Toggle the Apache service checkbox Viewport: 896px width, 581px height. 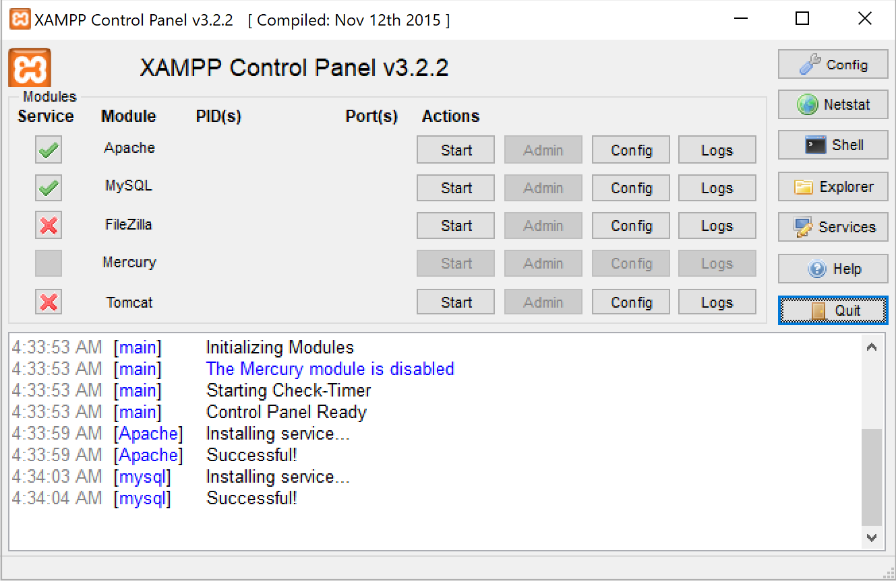(49, 150)
